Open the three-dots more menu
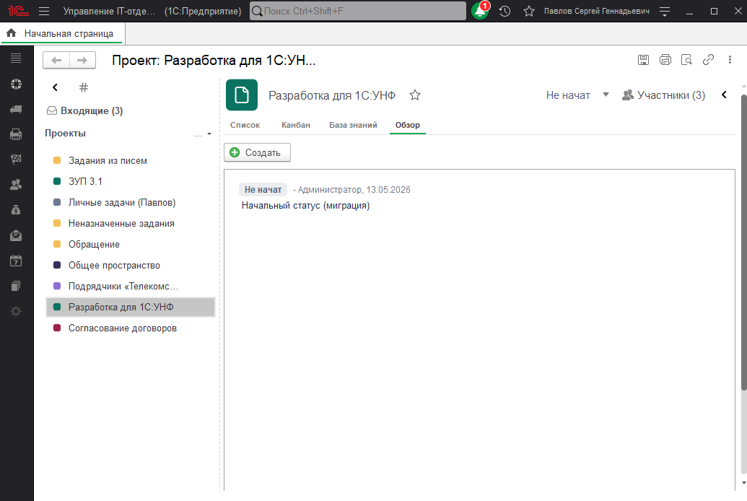 (x=730, y=60)
